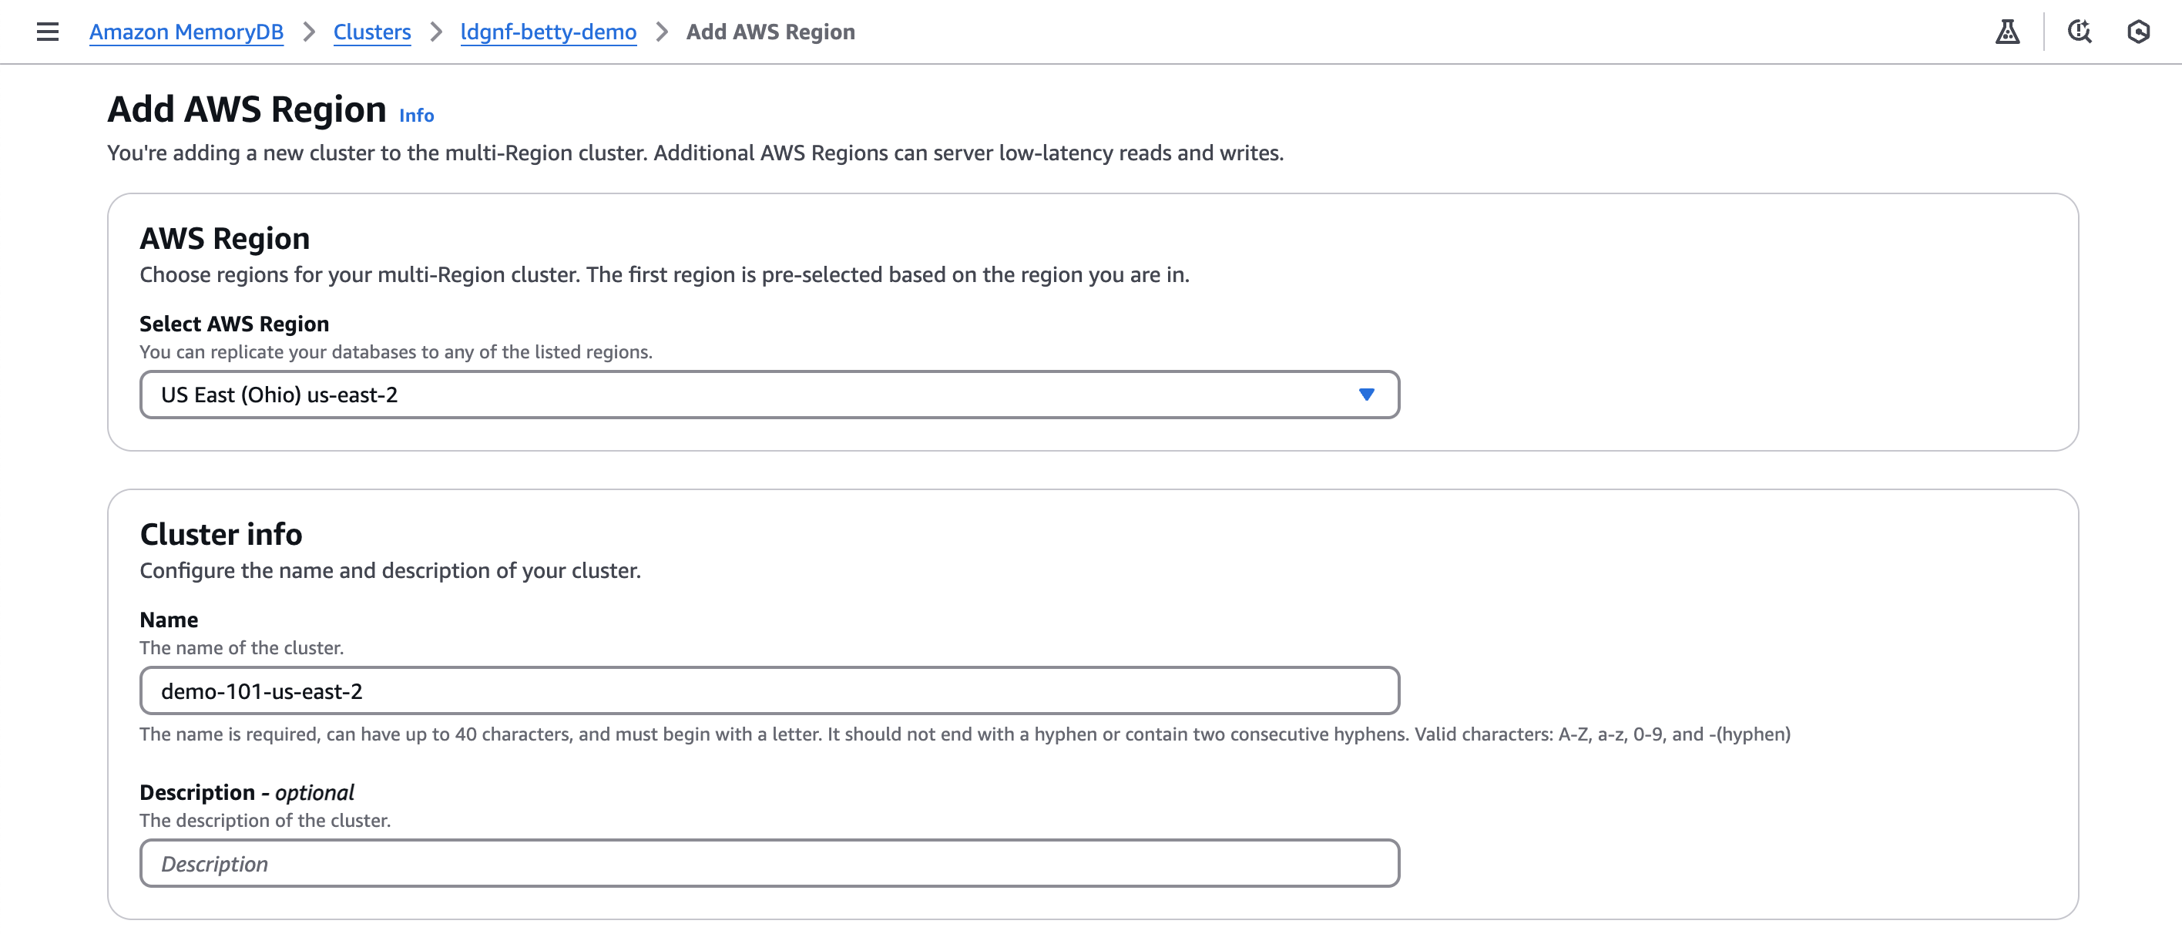Open the ldgnf-betty-demo cluster link

click(x=548, y=32)
